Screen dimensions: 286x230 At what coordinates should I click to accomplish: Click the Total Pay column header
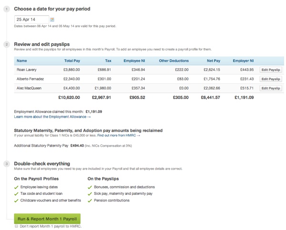pos(72,61)
